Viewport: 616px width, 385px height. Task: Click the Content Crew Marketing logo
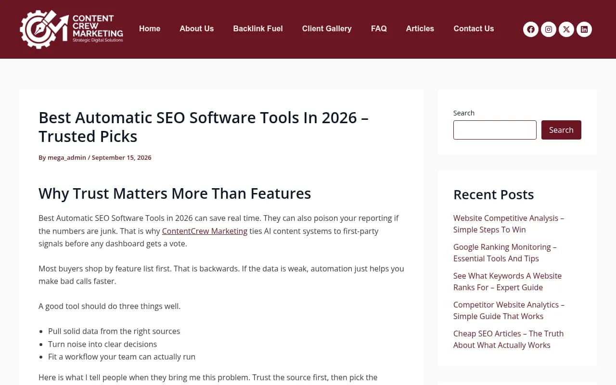[x=71, y=29]
